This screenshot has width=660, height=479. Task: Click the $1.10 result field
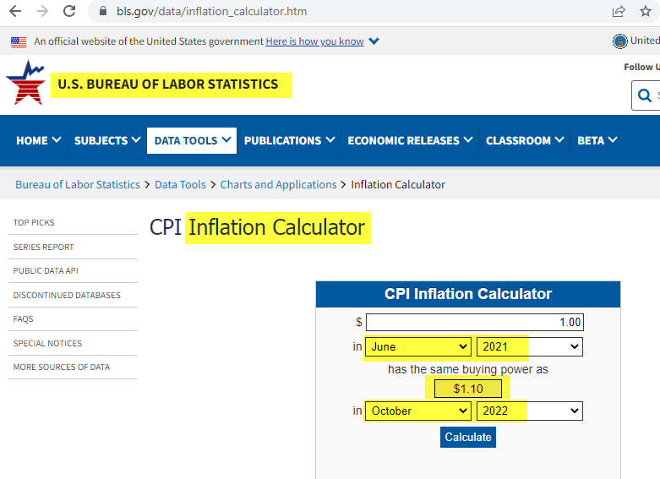(x=468, y=389)
